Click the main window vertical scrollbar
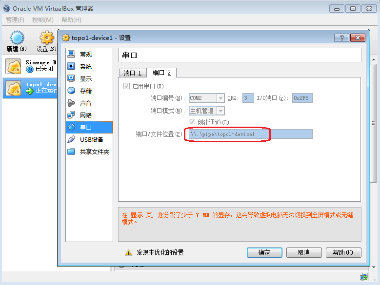This screenshot has width=380, height=285. (x=374, y=123)
